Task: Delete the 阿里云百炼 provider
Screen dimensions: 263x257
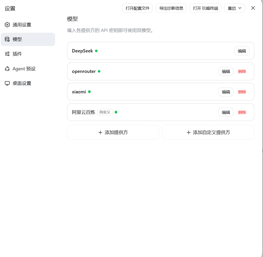Action: [242, 112]
